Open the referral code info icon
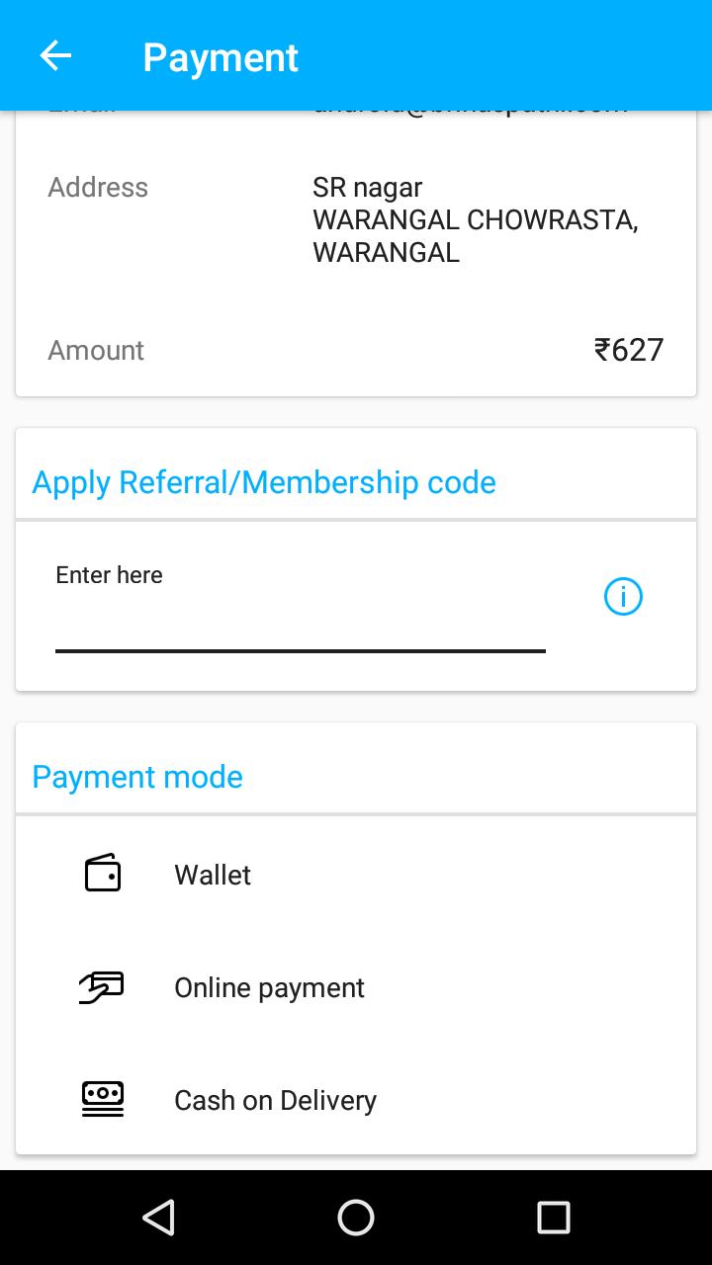712x1265 pixels. coord(623,597)
